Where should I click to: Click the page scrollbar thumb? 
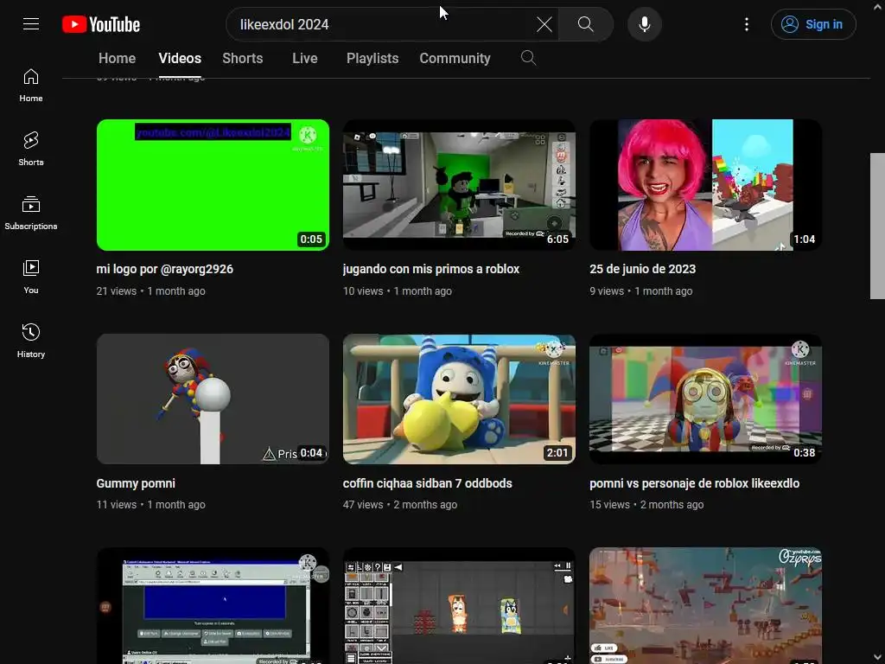pyautogui.click(x=877, y=226)
